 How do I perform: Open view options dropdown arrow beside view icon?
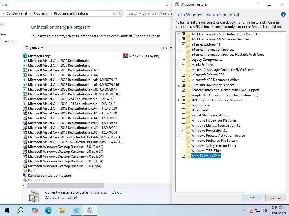[171, 47]
